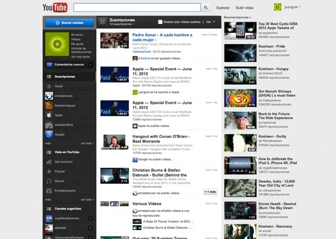Click the Canales sugeridos list icon
336x239 pixels.
[49, 209]
